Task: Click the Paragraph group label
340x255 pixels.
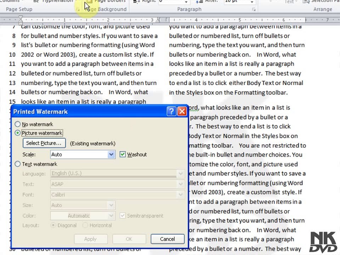Action: click(189, 9)
